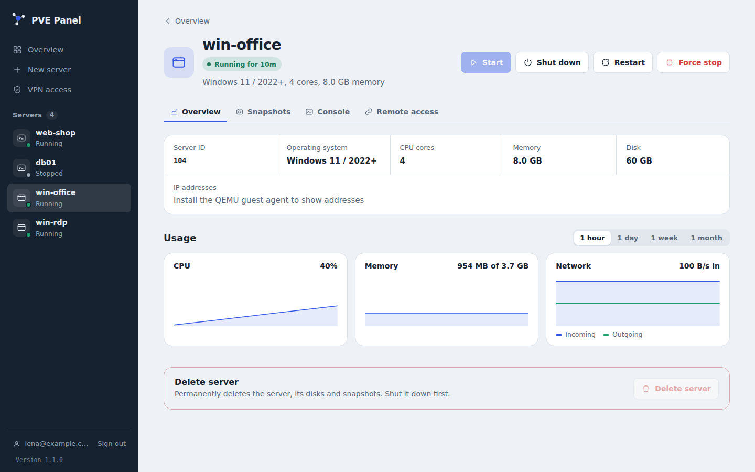Click the plus icon beside New server

coord(17,70)
